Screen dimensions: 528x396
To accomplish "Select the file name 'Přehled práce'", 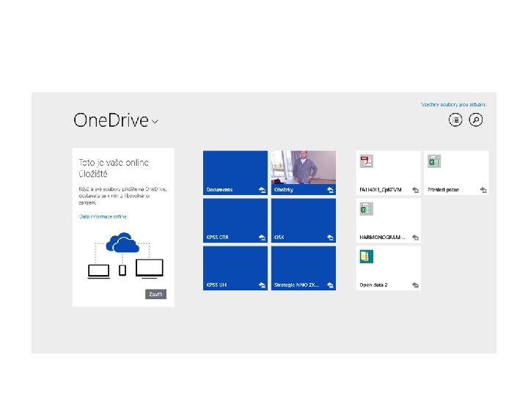I will coord(443,190).
